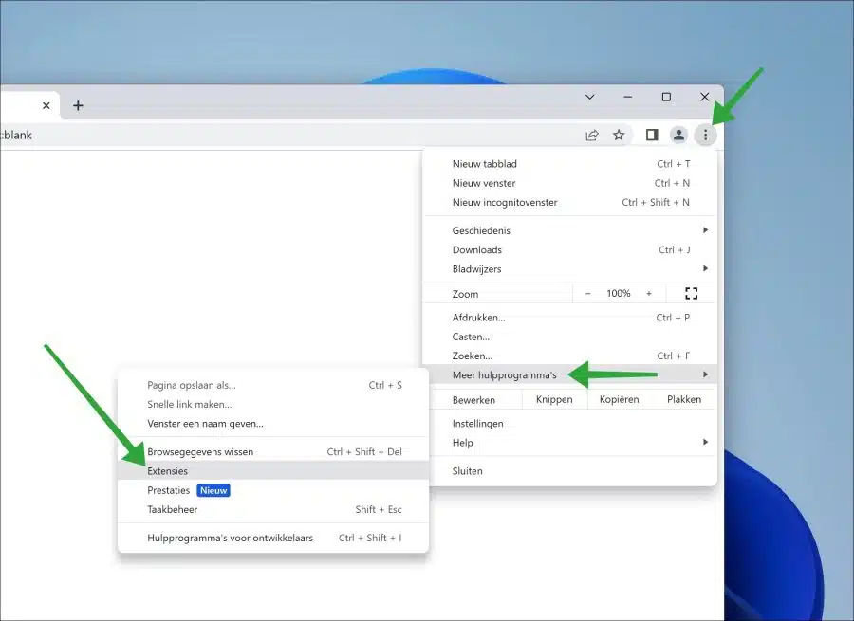Open Nieuw incognitovenster
This screenshot has height=621, width=854.
(570, 202)
